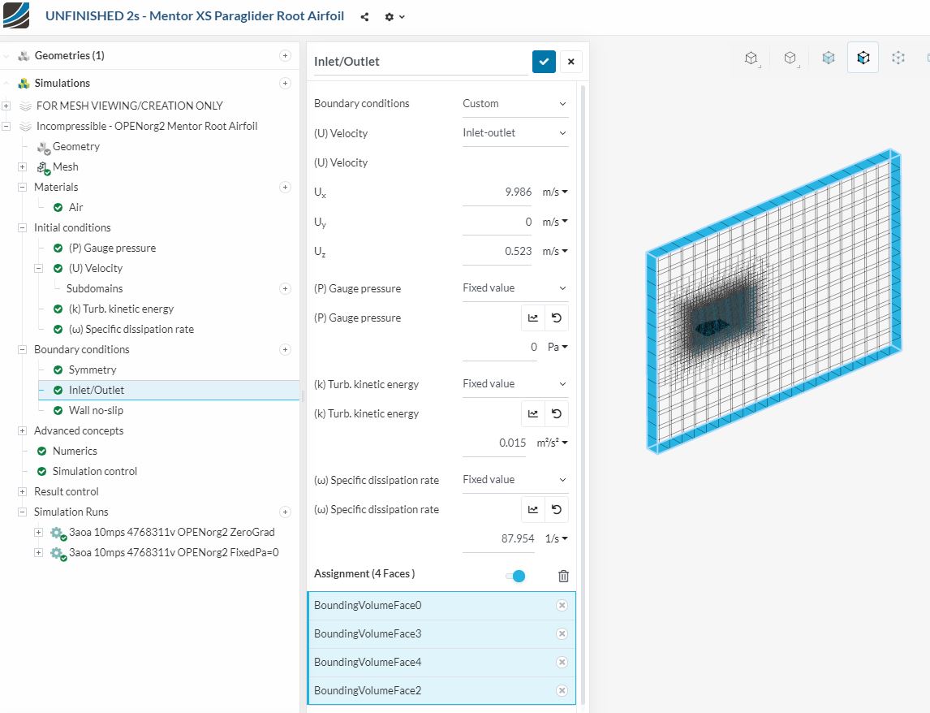Open the project settings gear menu
The image size is (930, 713).
394,16
